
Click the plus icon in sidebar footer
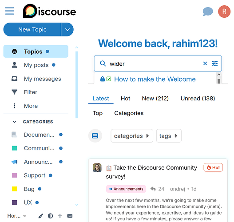tap(60, 216)
